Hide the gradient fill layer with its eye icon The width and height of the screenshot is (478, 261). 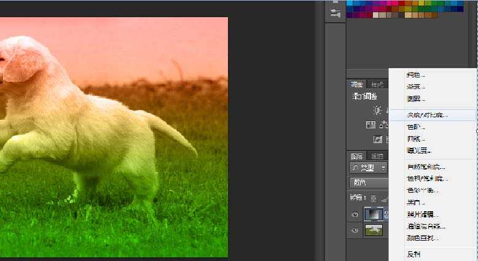[355, 215]
